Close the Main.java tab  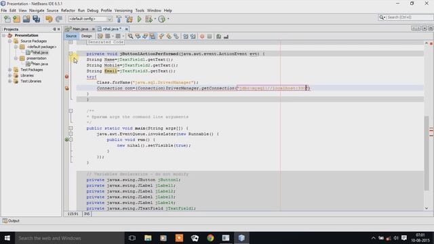point(94,29)
